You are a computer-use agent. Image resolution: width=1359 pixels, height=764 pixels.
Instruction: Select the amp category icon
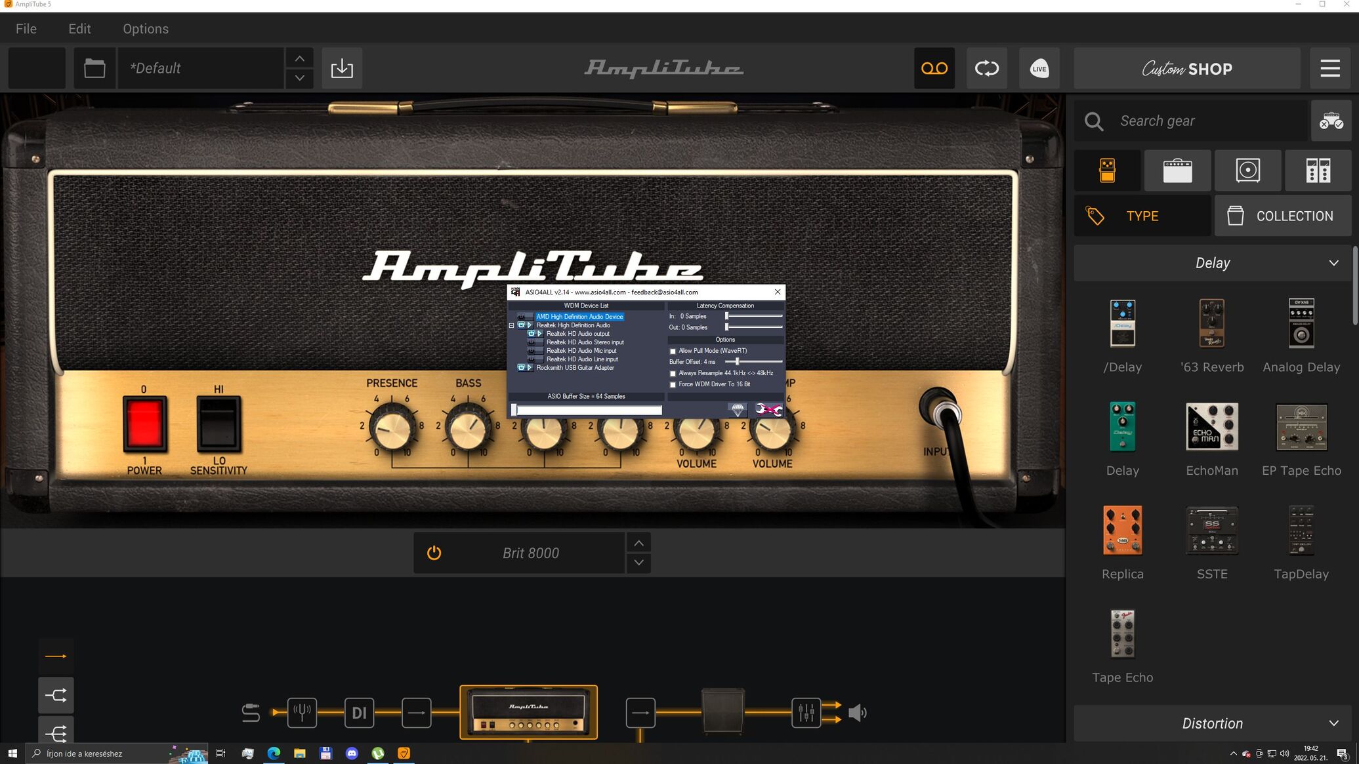click(x=1177, y=171)
